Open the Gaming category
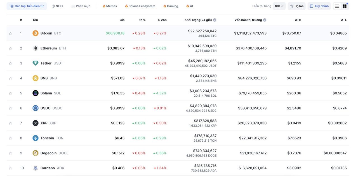The height and width of the screenshot is (176, 358). click(x=171, y=6)
